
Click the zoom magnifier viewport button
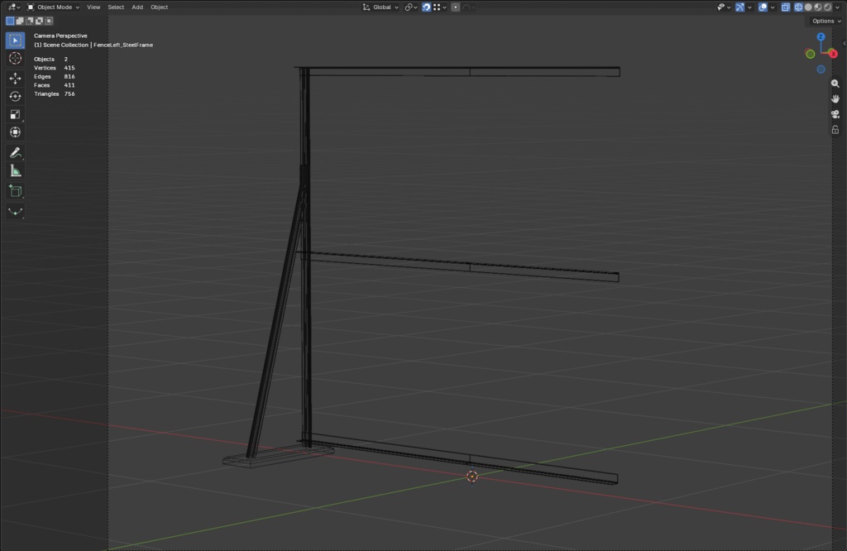(835, 84)
